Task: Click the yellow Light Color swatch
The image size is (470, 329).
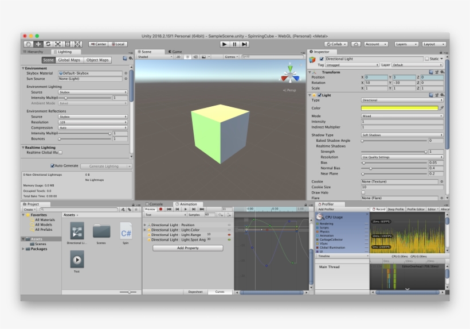Action: (399, 108)
